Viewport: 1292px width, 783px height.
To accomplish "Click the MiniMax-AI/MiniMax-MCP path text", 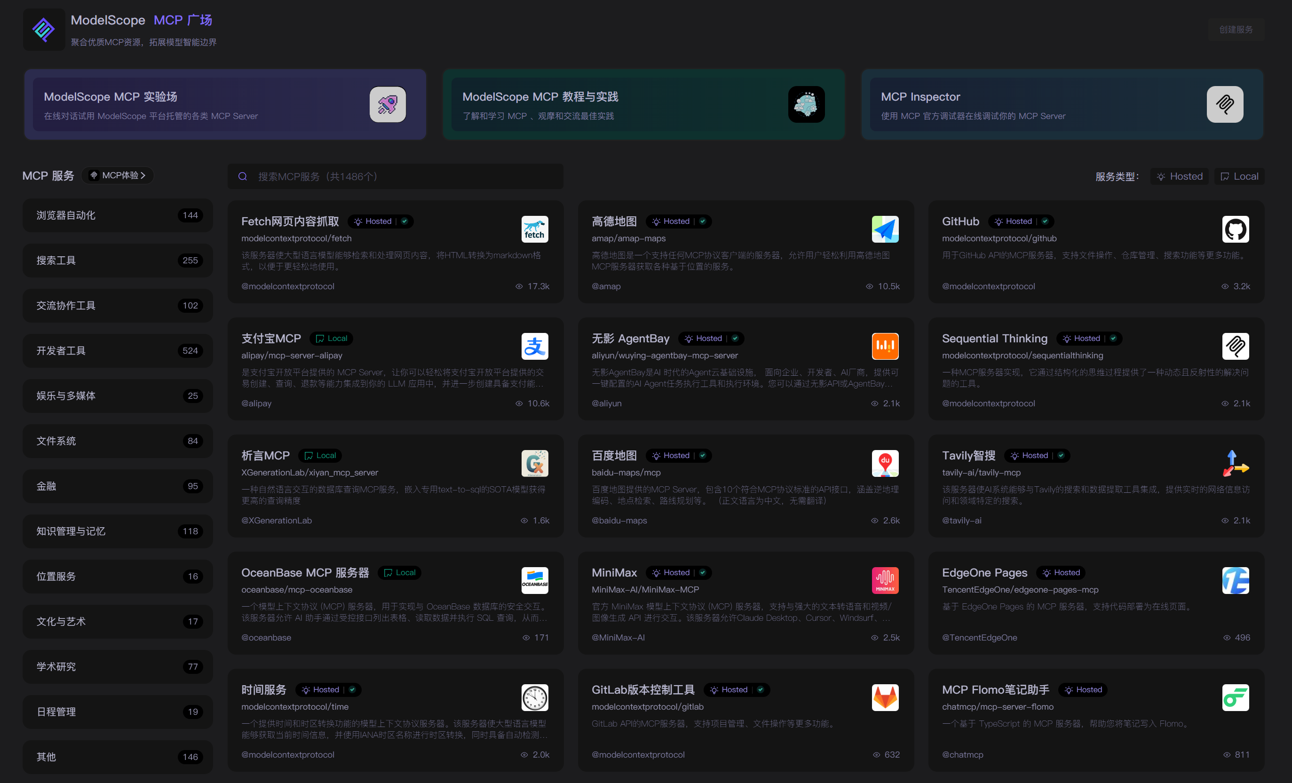I will 645,590.
